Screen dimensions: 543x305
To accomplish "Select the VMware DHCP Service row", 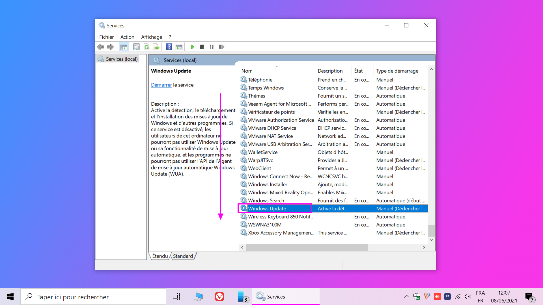I will 334,128.
